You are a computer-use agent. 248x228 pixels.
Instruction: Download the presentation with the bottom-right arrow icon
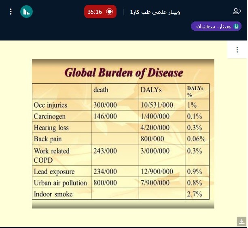tap(242, 221)
